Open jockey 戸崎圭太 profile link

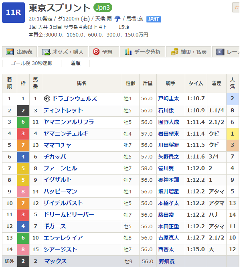pos(168,99)
